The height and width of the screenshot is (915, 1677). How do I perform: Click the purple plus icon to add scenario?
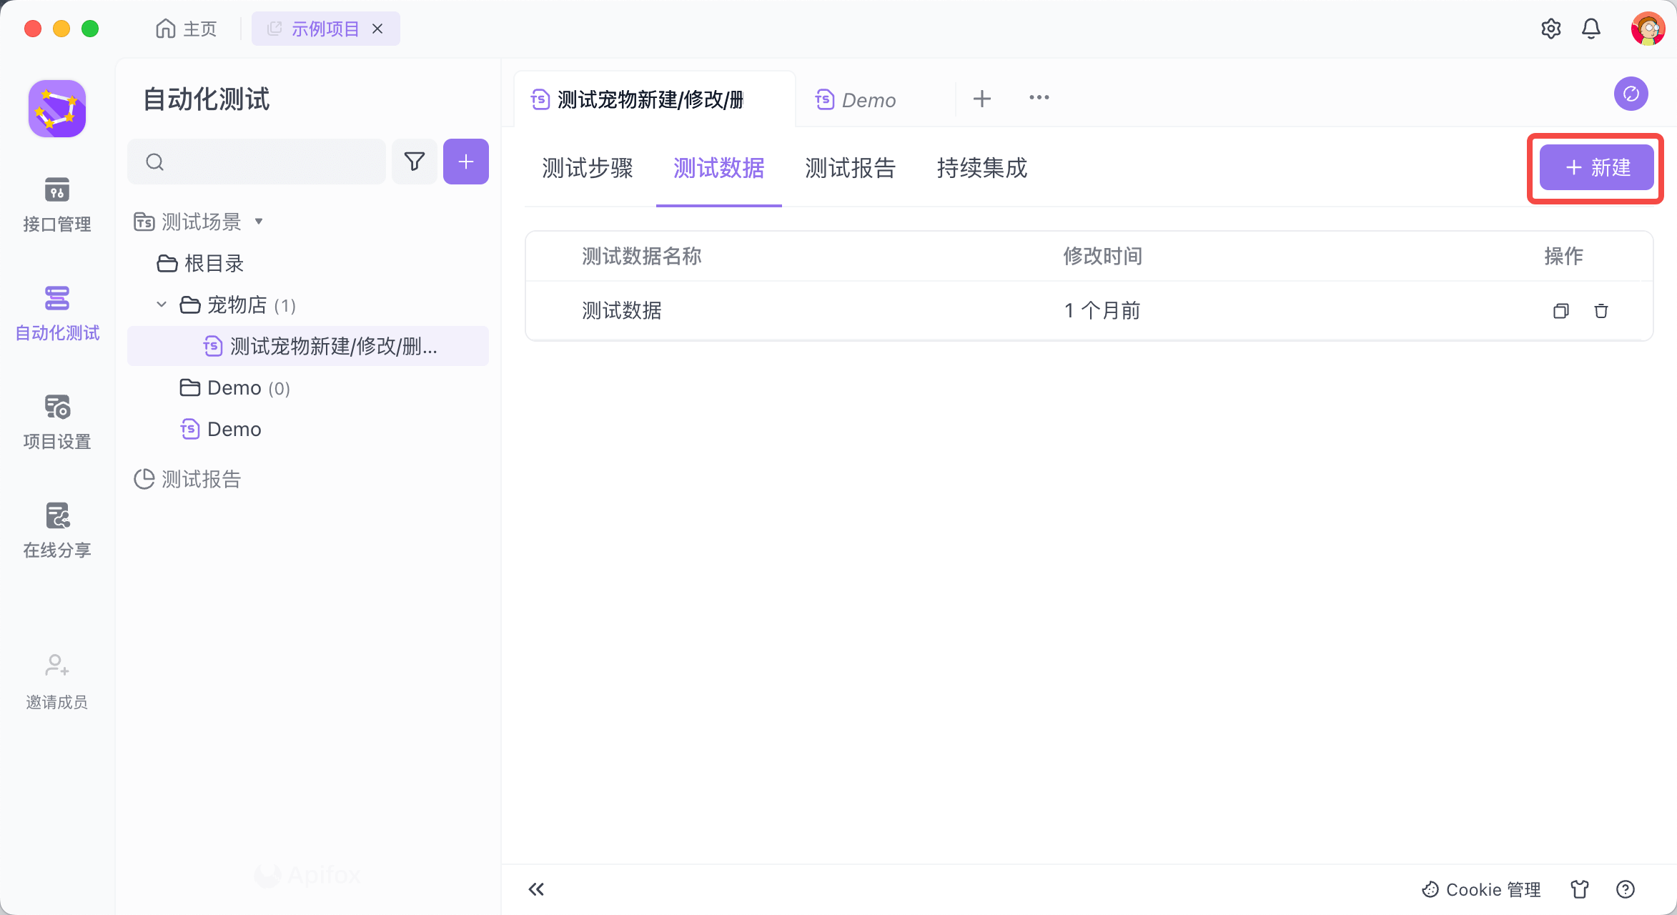point(465,162)
